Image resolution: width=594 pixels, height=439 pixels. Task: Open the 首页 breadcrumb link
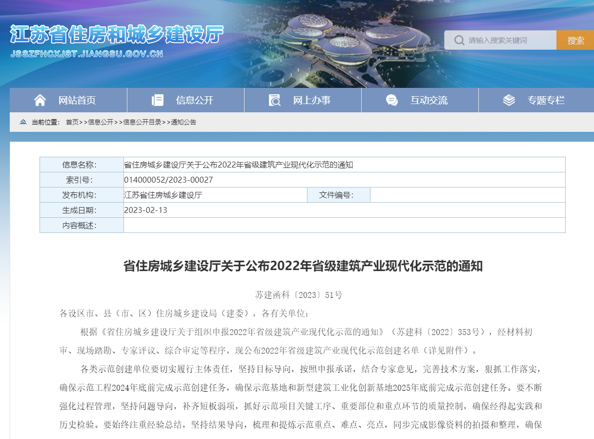[x=72, y=122]
